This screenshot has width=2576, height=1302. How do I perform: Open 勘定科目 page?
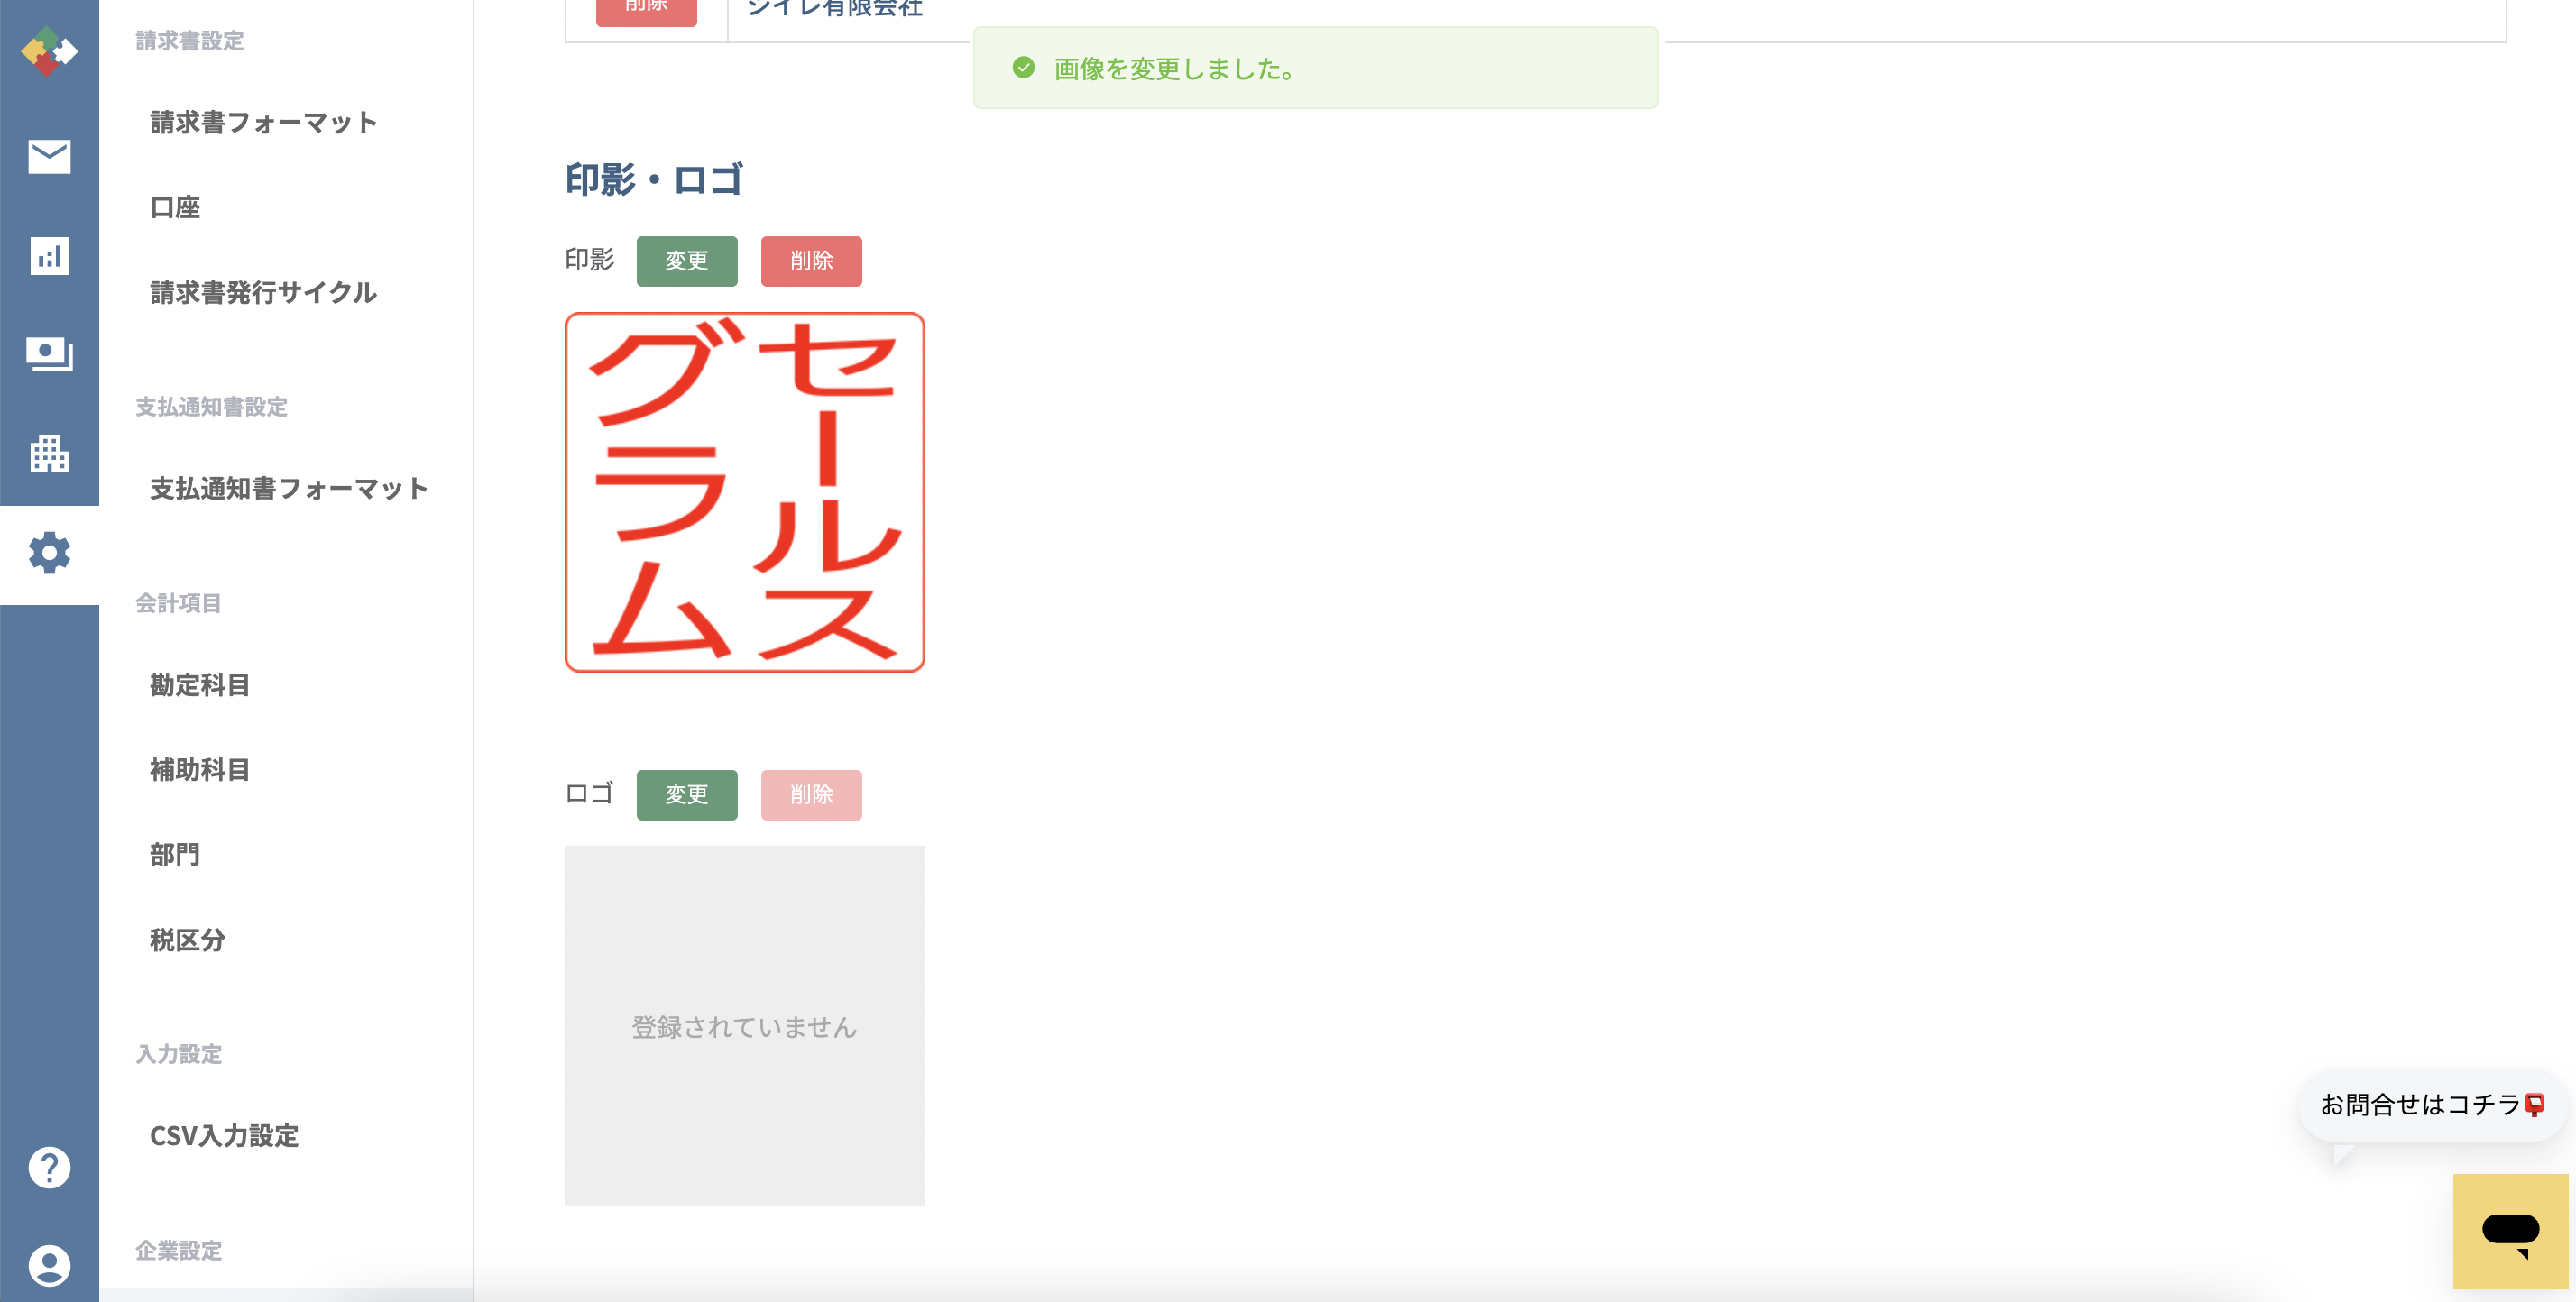click(x=200, y=685)
